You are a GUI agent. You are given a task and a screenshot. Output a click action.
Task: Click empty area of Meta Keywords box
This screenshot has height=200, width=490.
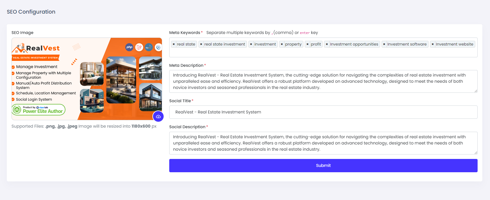[x=323, y=53]
